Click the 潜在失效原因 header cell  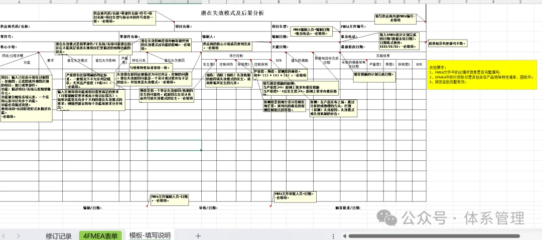tap(174, 60)
